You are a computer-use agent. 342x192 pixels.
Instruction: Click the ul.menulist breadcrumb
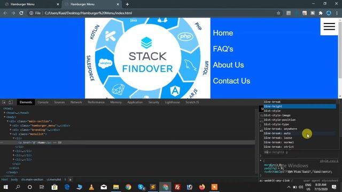[x=53, y=180]
